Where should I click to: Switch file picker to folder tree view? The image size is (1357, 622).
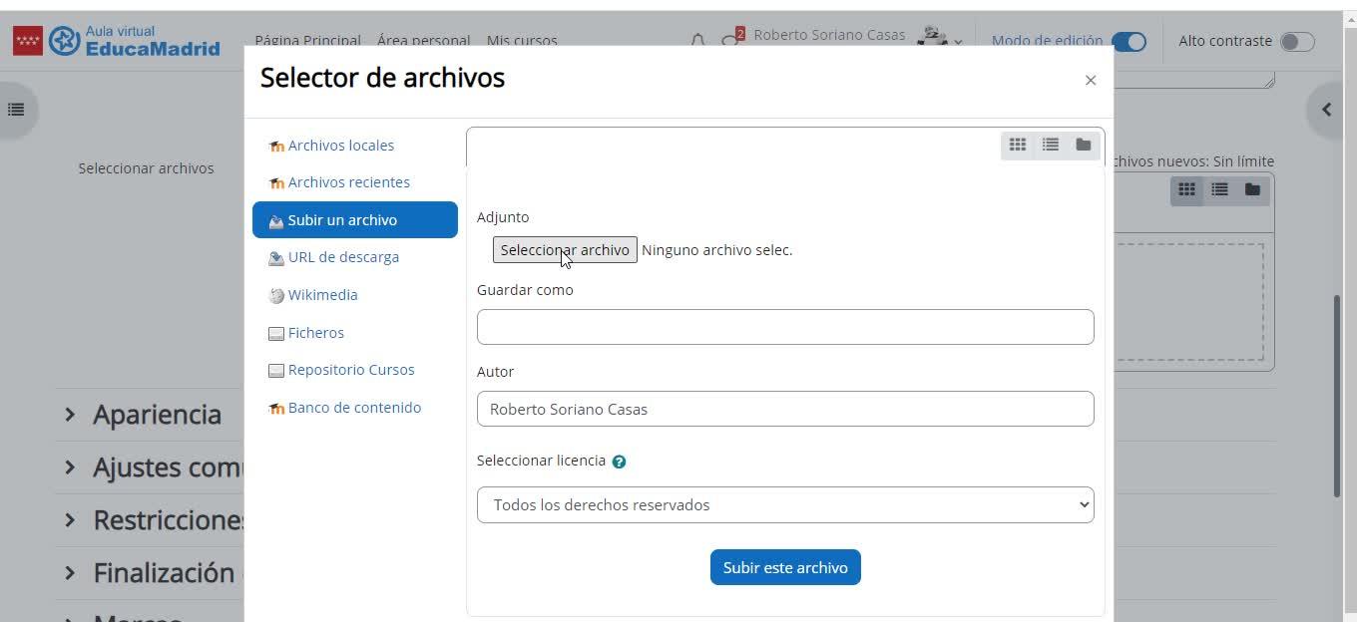1084,146
